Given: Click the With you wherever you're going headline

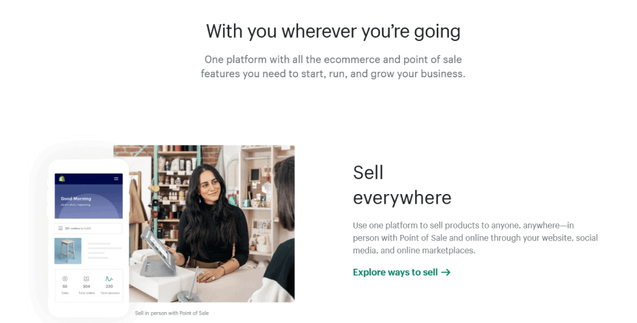Looking at the screenshot, I should coord(333,31).
